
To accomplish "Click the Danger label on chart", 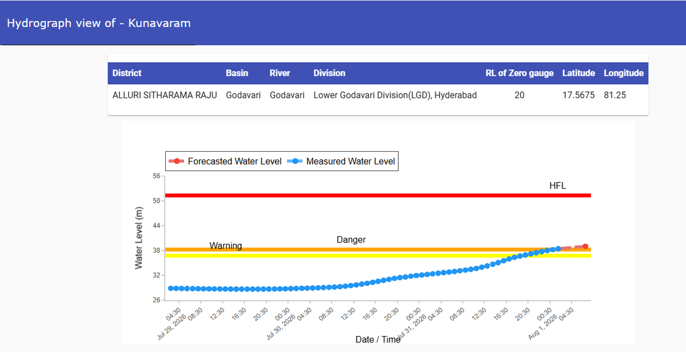I will point(351,240).
